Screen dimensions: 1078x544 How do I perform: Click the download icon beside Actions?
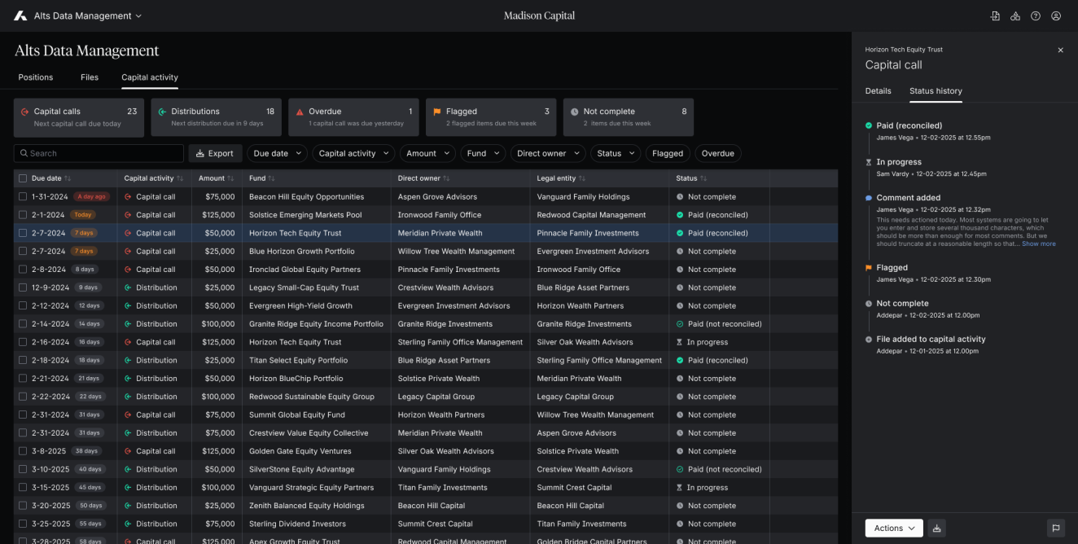coord(937,529)
